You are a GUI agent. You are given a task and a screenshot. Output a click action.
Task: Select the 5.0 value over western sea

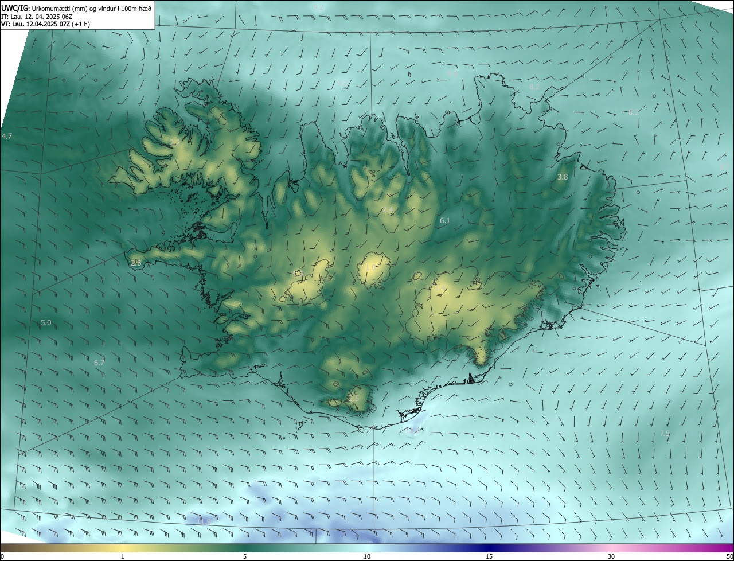(x=46, y=323)
